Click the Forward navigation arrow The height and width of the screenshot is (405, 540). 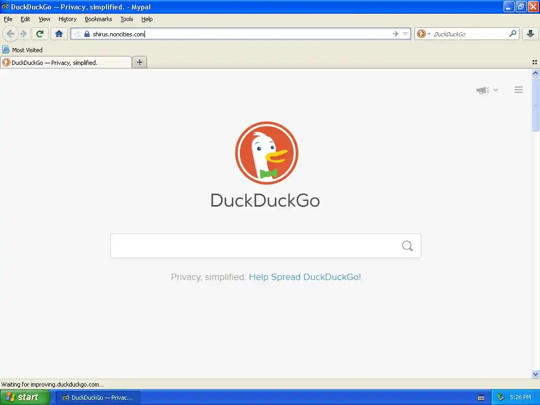(x=23, y=34)
